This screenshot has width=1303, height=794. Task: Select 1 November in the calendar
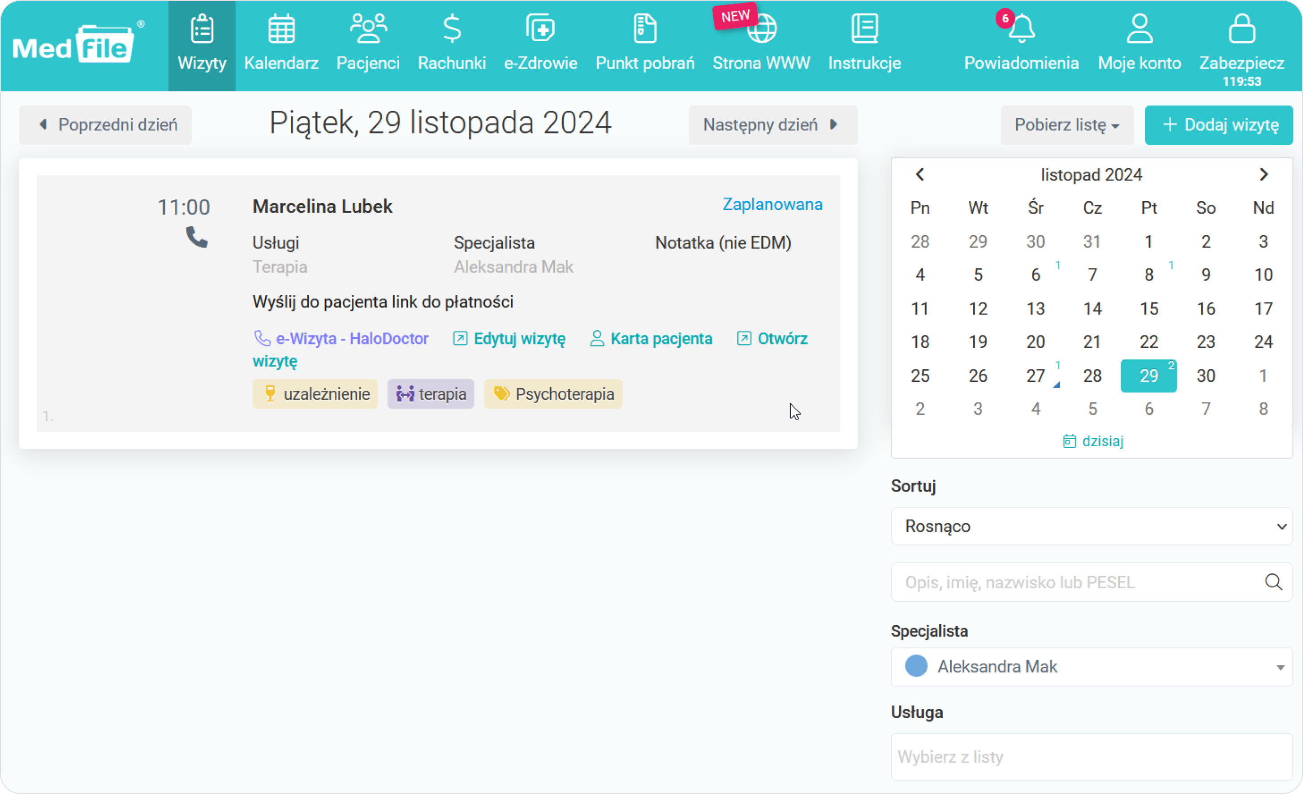coord(1148,241)
